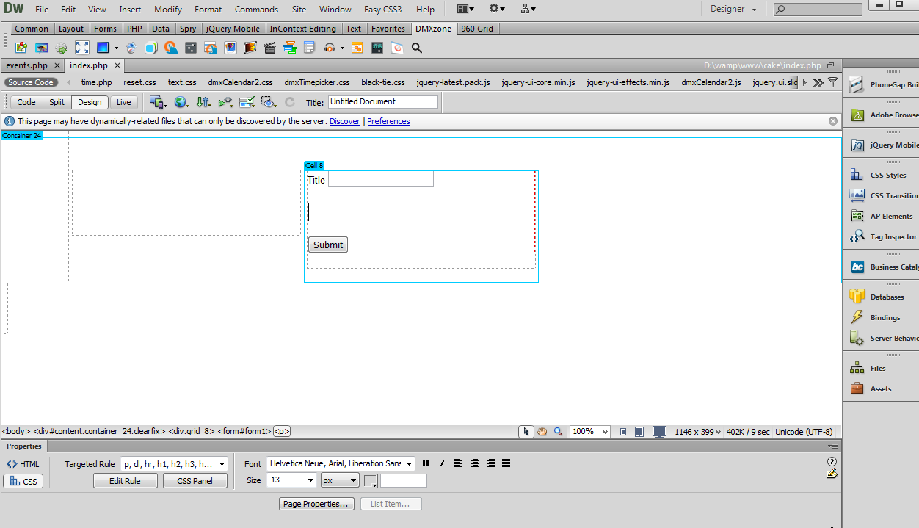Open File management arrows icon

tap(205, 102)
